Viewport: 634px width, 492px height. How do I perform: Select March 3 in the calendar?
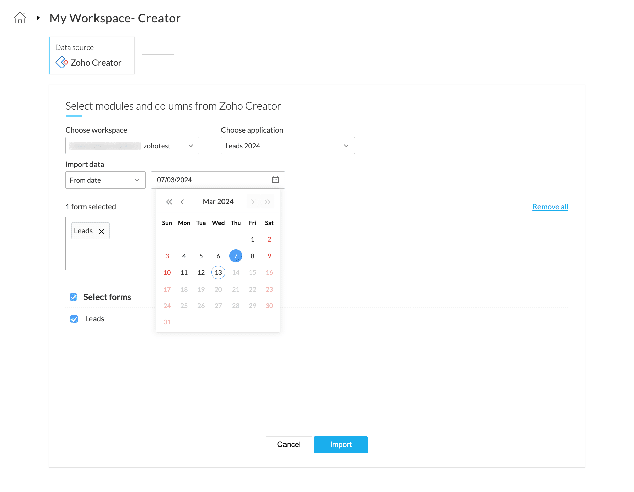(x=167, y=256)
